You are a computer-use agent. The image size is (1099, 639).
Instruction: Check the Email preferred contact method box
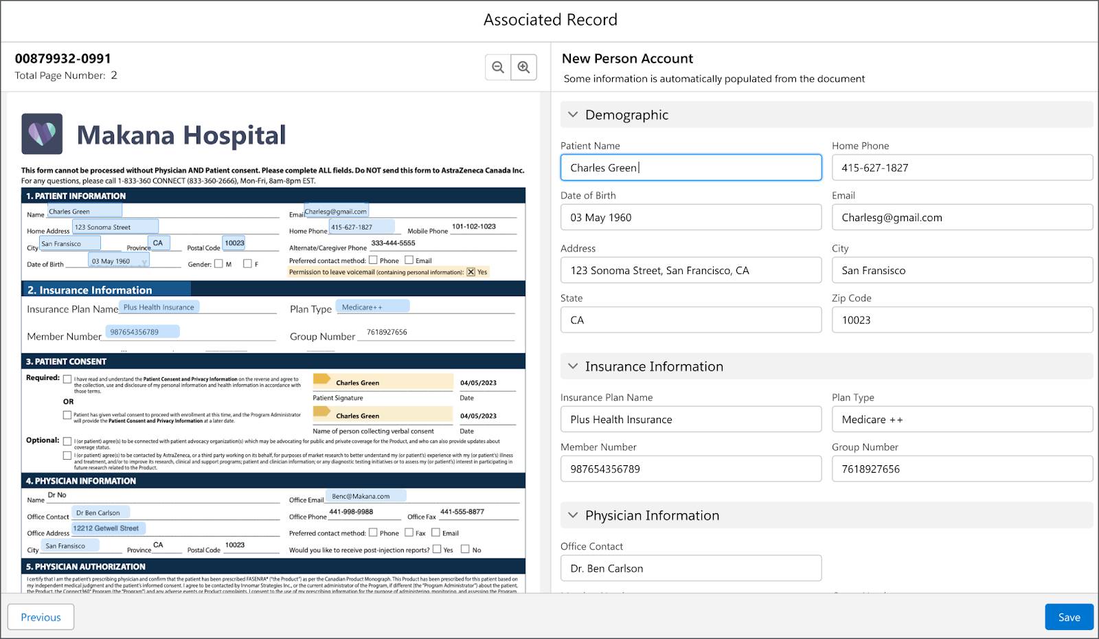[409, 260]
